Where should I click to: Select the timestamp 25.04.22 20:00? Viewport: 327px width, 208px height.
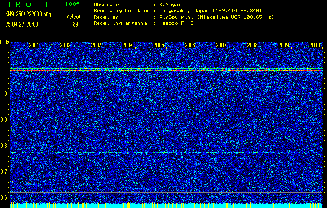(x=22, y=24)
